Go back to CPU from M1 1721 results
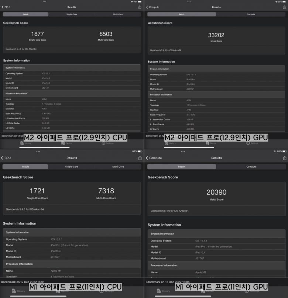288x298 pixels. click(6, 158)
